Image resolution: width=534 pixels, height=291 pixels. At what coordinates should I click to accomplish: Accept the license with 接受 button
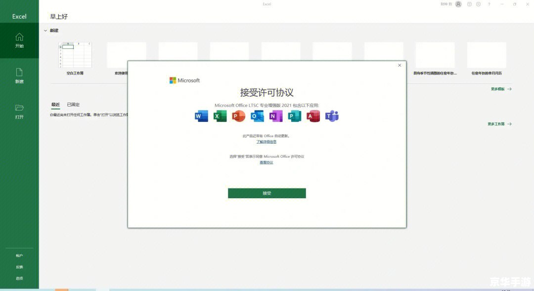(x=267, y=193)
